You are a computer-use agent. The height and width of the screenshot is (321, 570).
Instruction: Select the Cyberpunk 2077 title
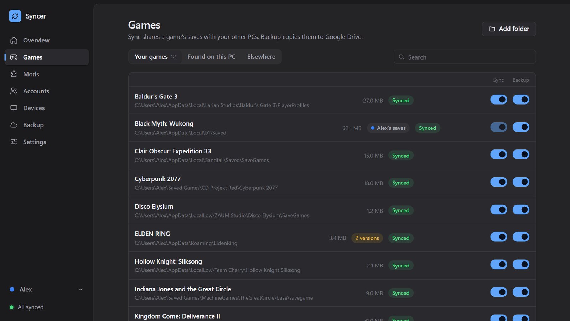click(x=157, y=179)
